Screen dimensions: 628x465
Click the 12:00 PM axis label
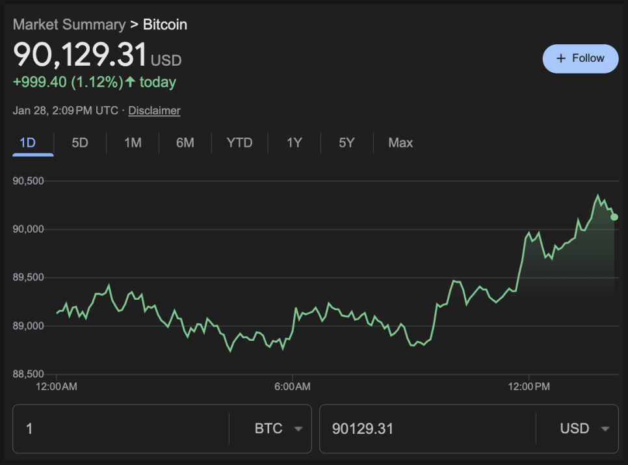(x=529, y=387)
